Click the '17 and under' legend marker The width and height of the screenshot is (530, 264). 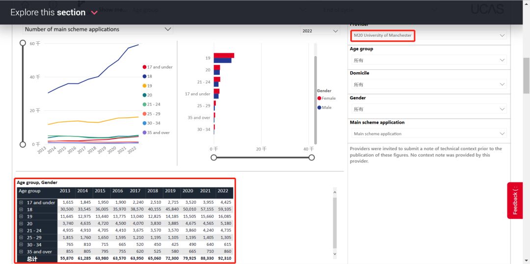coord(144,67)
